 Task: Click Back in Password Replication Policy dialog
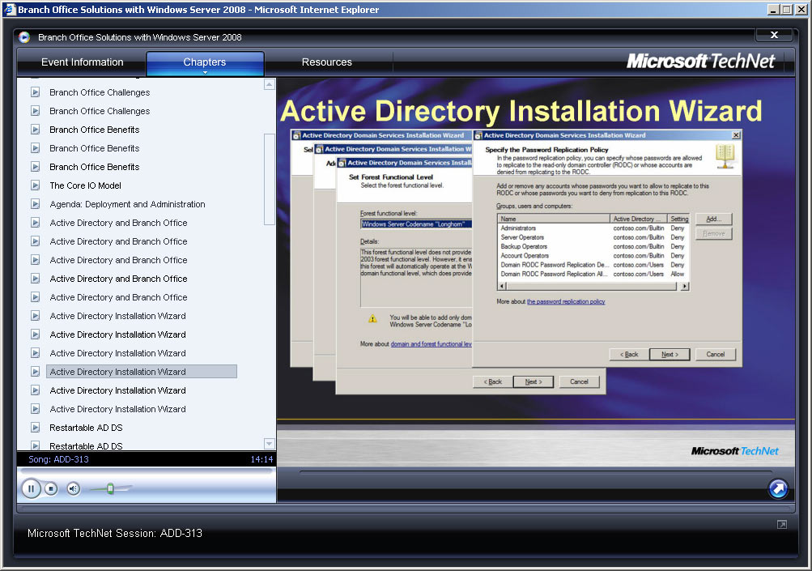629,355
